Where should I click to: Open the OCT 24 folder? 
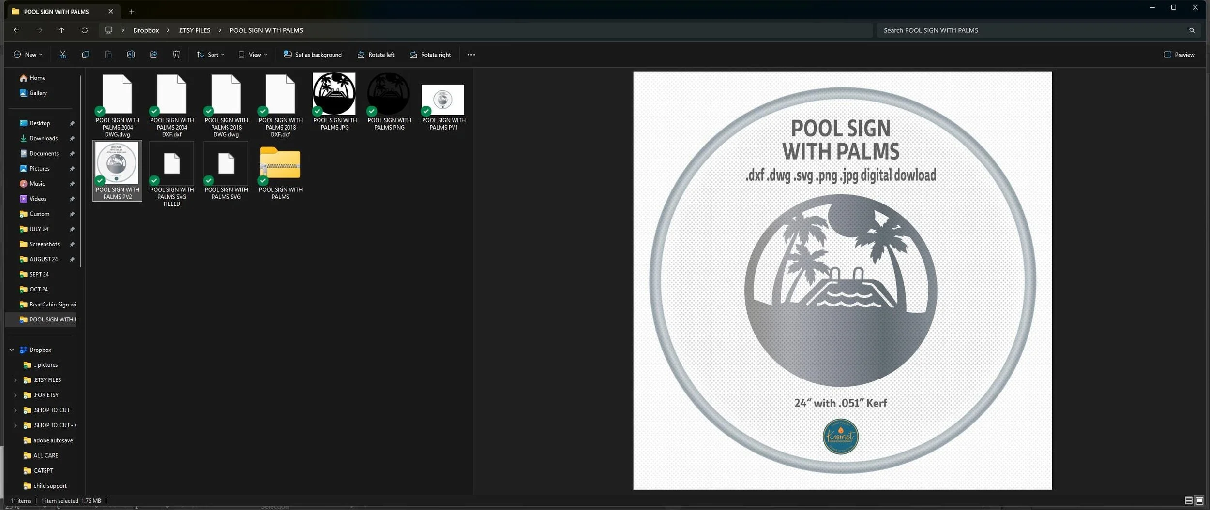pos(39,289)
